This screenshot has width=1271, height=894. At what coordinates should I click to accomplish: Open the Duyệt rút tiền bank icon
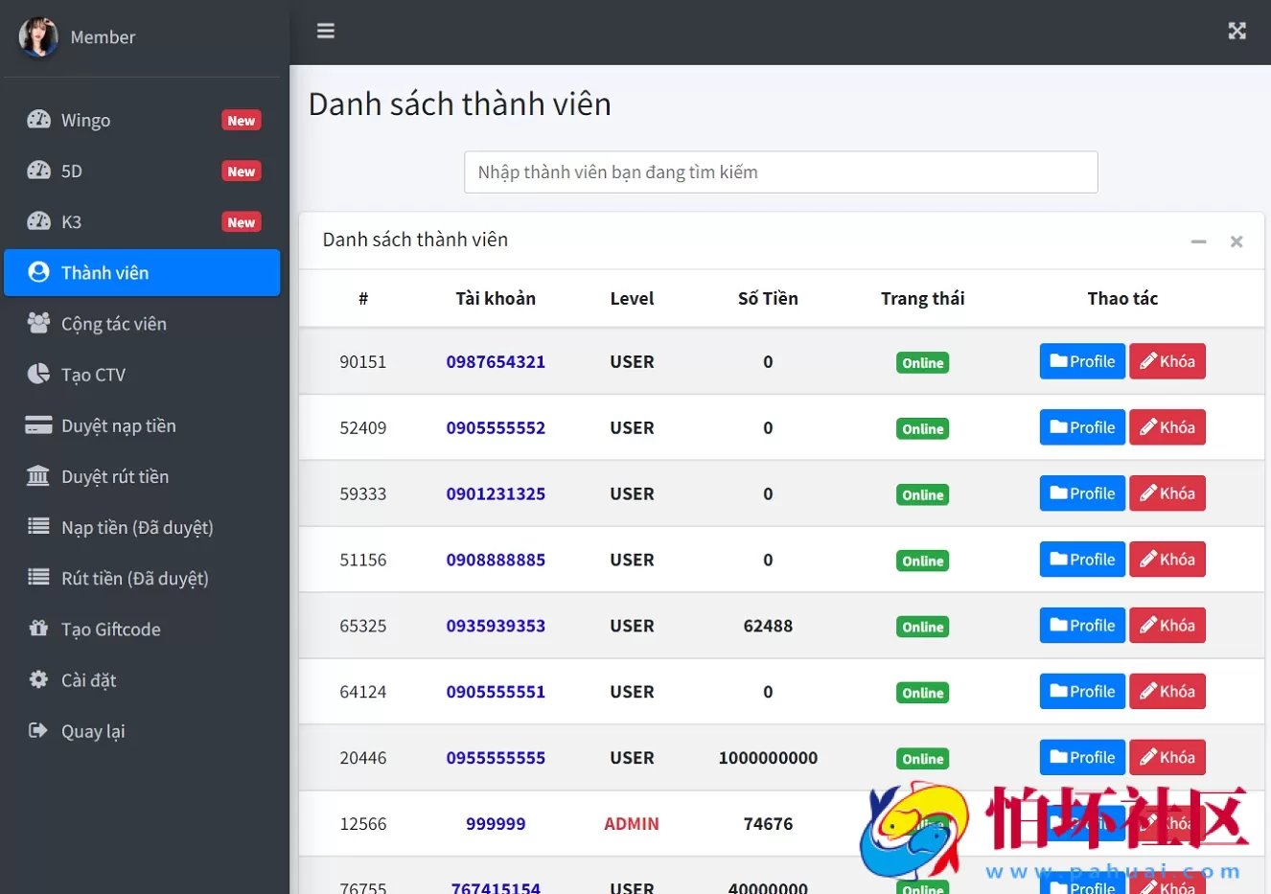(38, 476)
